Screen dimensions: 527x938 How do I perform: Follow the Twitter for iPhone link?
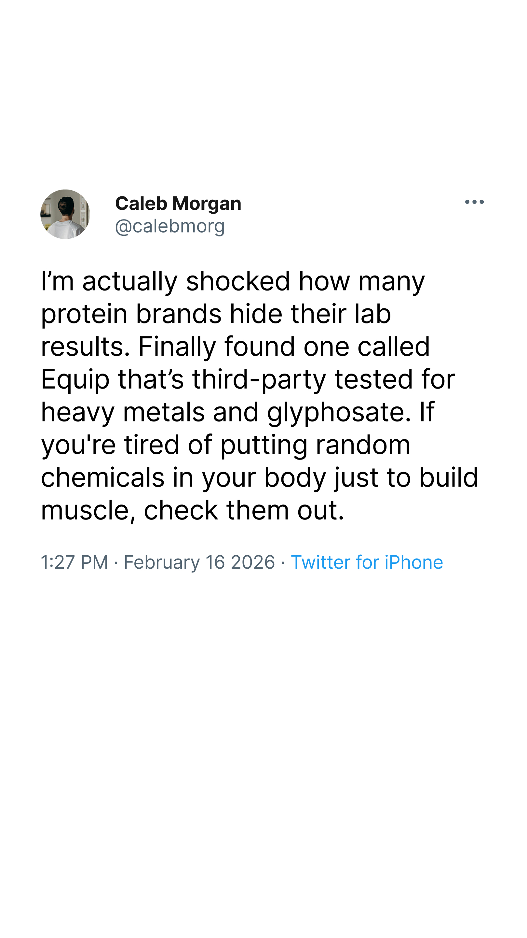tap(367, 562)
